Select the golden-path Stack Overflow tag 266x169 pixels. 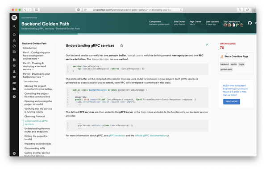[226, 69]
